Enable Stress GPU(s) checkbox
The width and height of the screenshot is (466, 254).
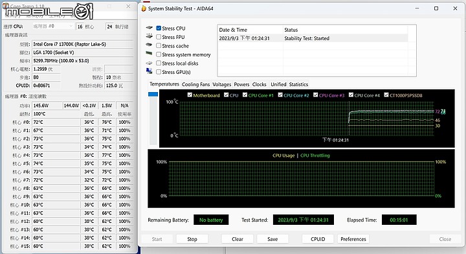click(159, 72)
